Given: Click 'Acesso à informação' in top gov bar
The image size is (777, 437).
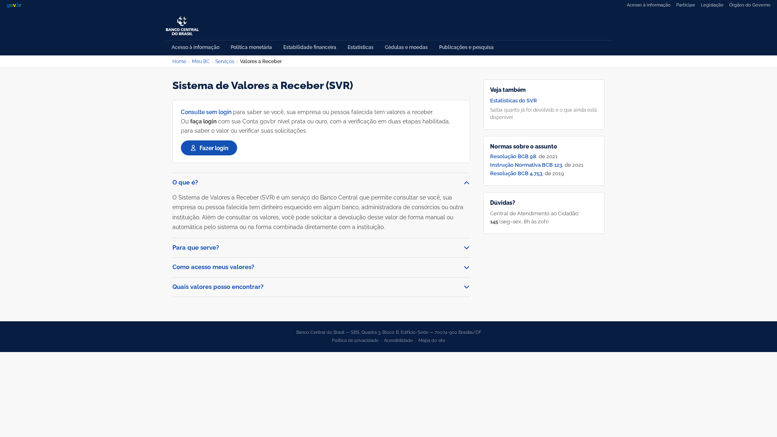Looking at the screenshot, I should (x=648, y=5).
